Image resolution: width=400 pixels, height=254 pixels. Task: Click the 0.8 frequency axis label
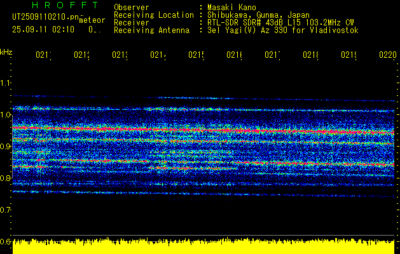point(5,178)
